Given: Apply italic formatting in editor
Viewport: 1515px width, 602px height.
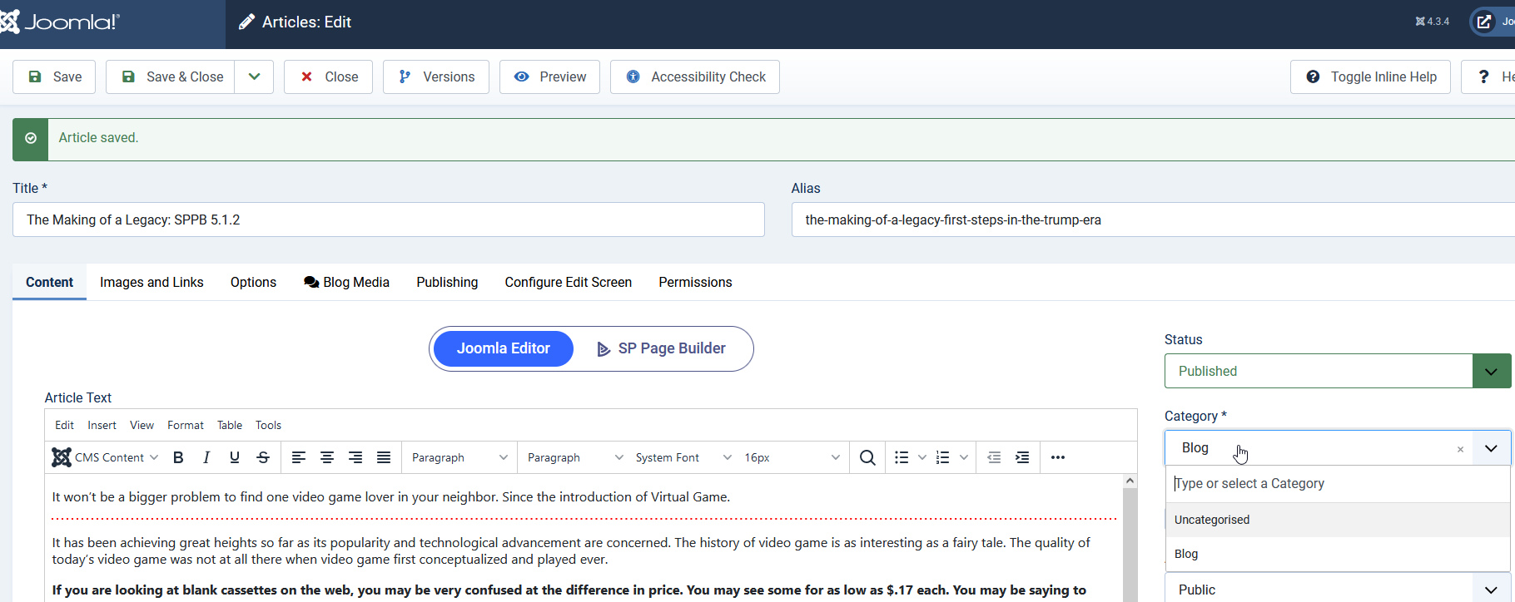Looking at the screenshot, I should 206,457.
